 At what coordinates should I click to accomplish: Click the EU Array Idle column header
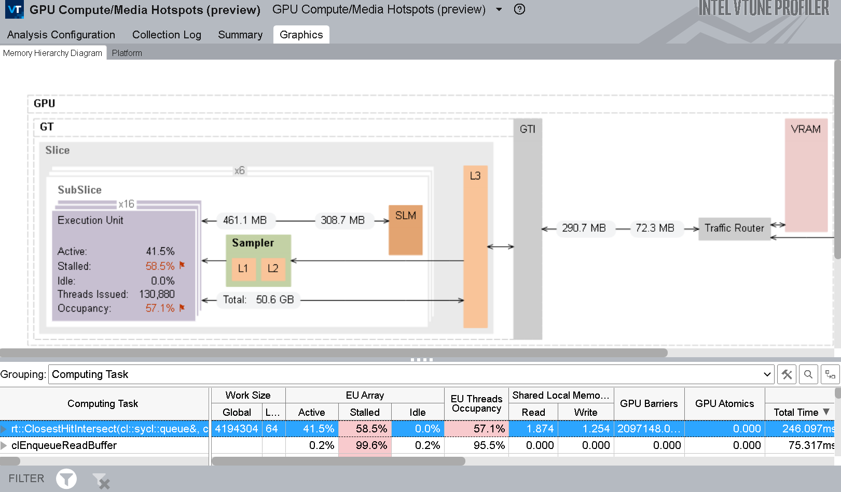(418, 412)
